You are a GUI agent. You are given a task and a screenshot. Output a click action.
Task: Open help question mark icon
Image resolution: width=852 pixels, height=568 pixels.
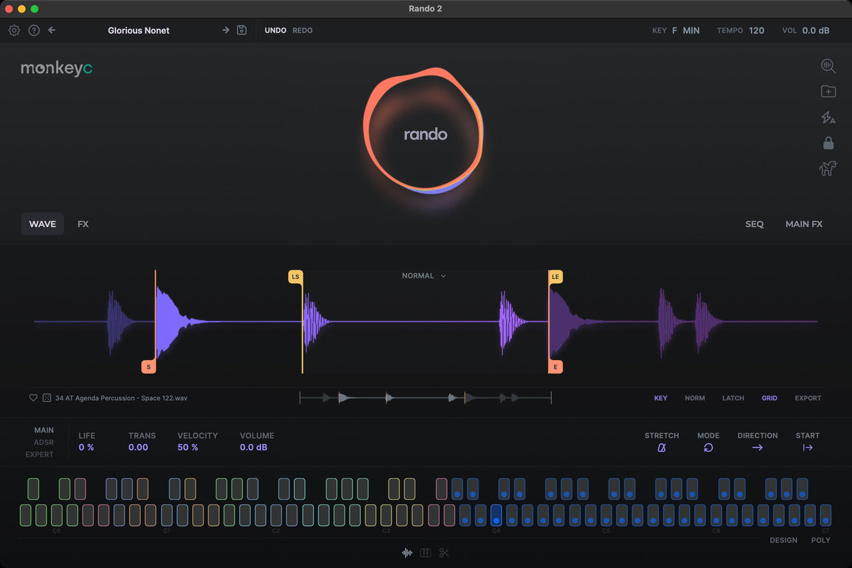click(x=34, y=30)
